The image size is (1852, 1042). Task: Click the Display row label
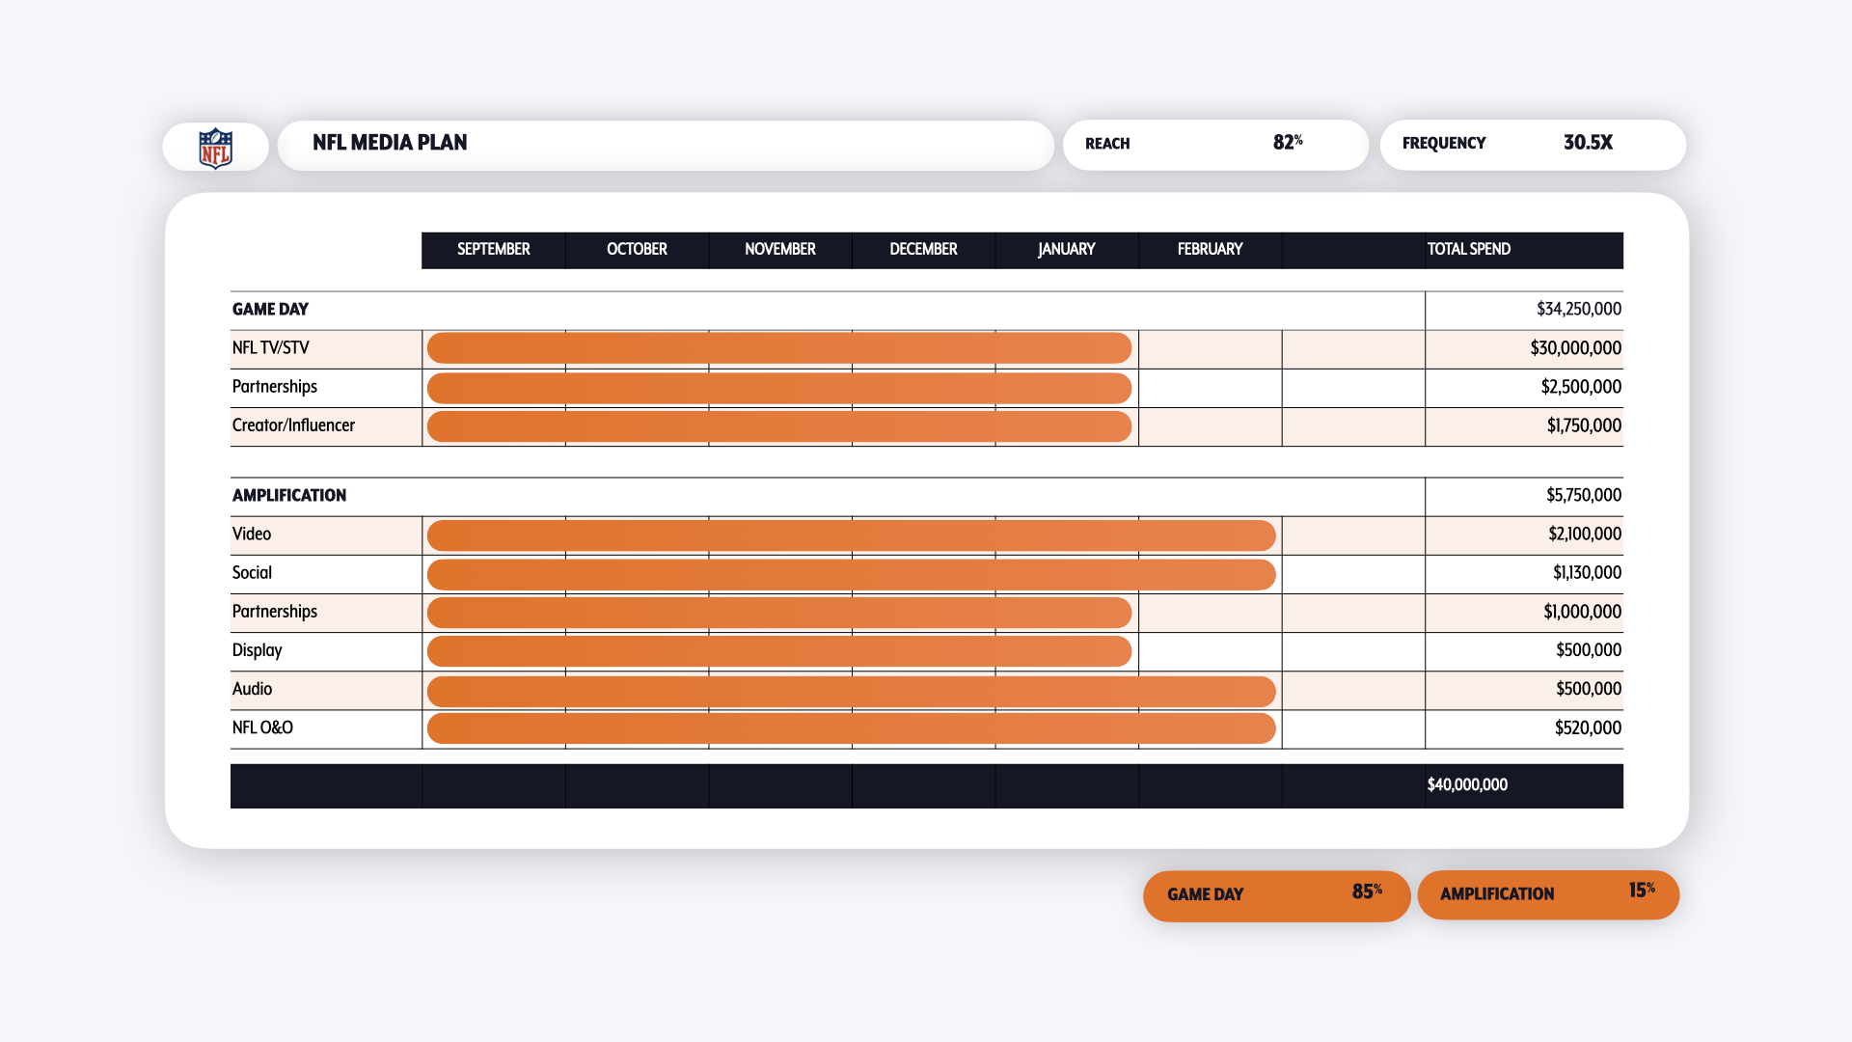(257, 650)
